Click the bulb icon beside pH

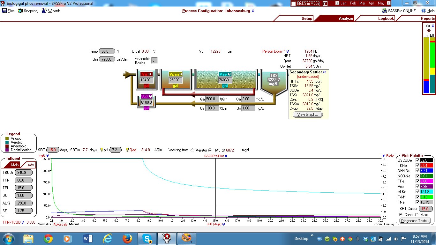tap(101, 149)
